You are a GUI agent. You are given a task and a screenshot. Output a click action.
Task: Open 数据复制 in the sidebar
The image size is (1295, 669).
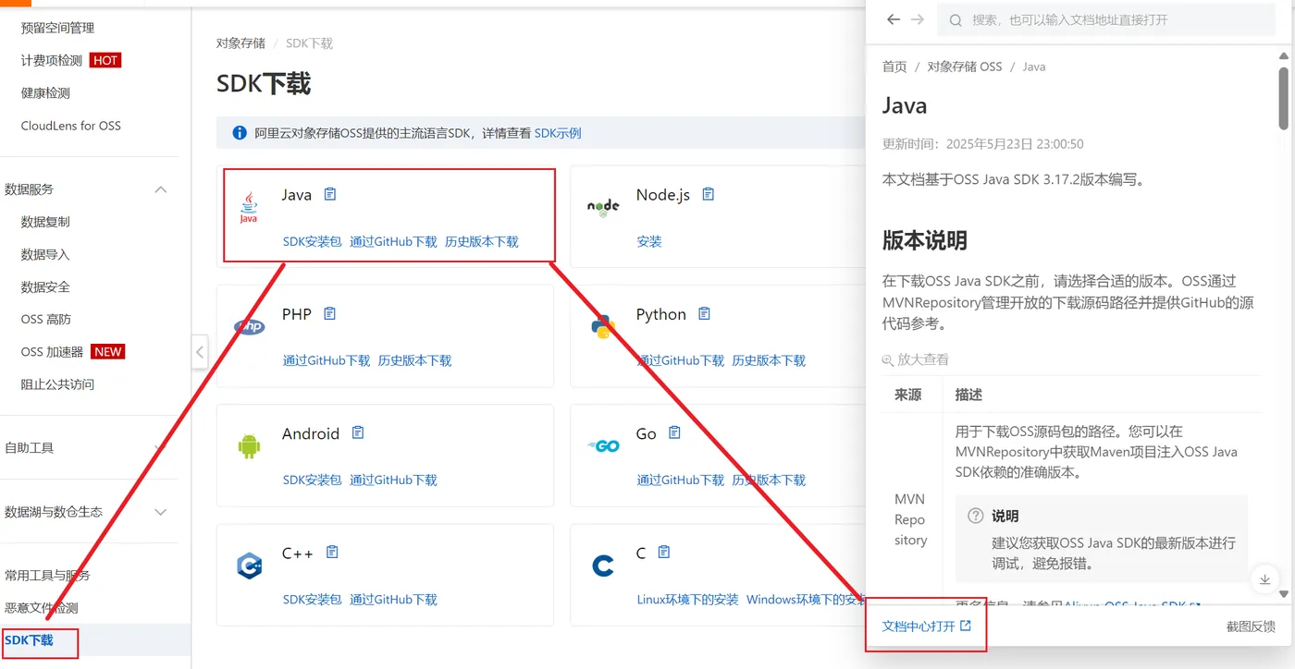[x=45, y=222]
